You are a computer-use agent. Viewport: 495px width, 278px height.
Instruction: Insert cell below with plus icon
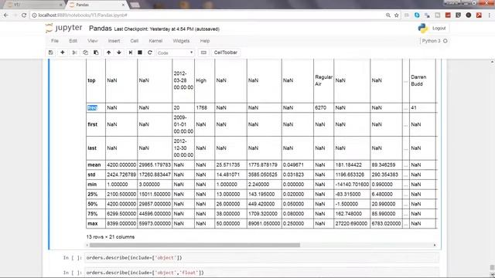[63, 53]
